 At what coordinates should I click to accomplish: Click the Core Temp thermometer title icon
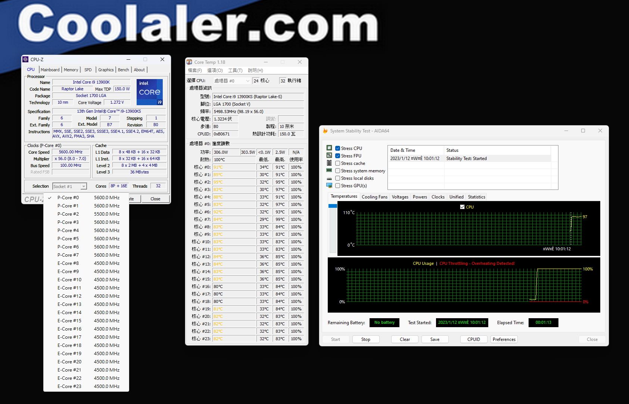click(x=190, y=62)
